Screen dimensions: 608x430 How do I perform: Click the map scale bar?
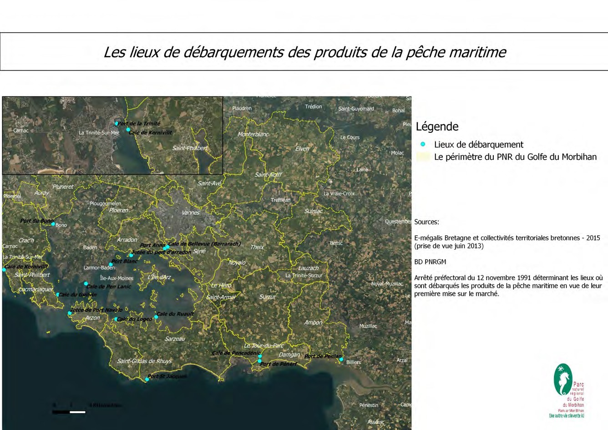pos(69,412)
